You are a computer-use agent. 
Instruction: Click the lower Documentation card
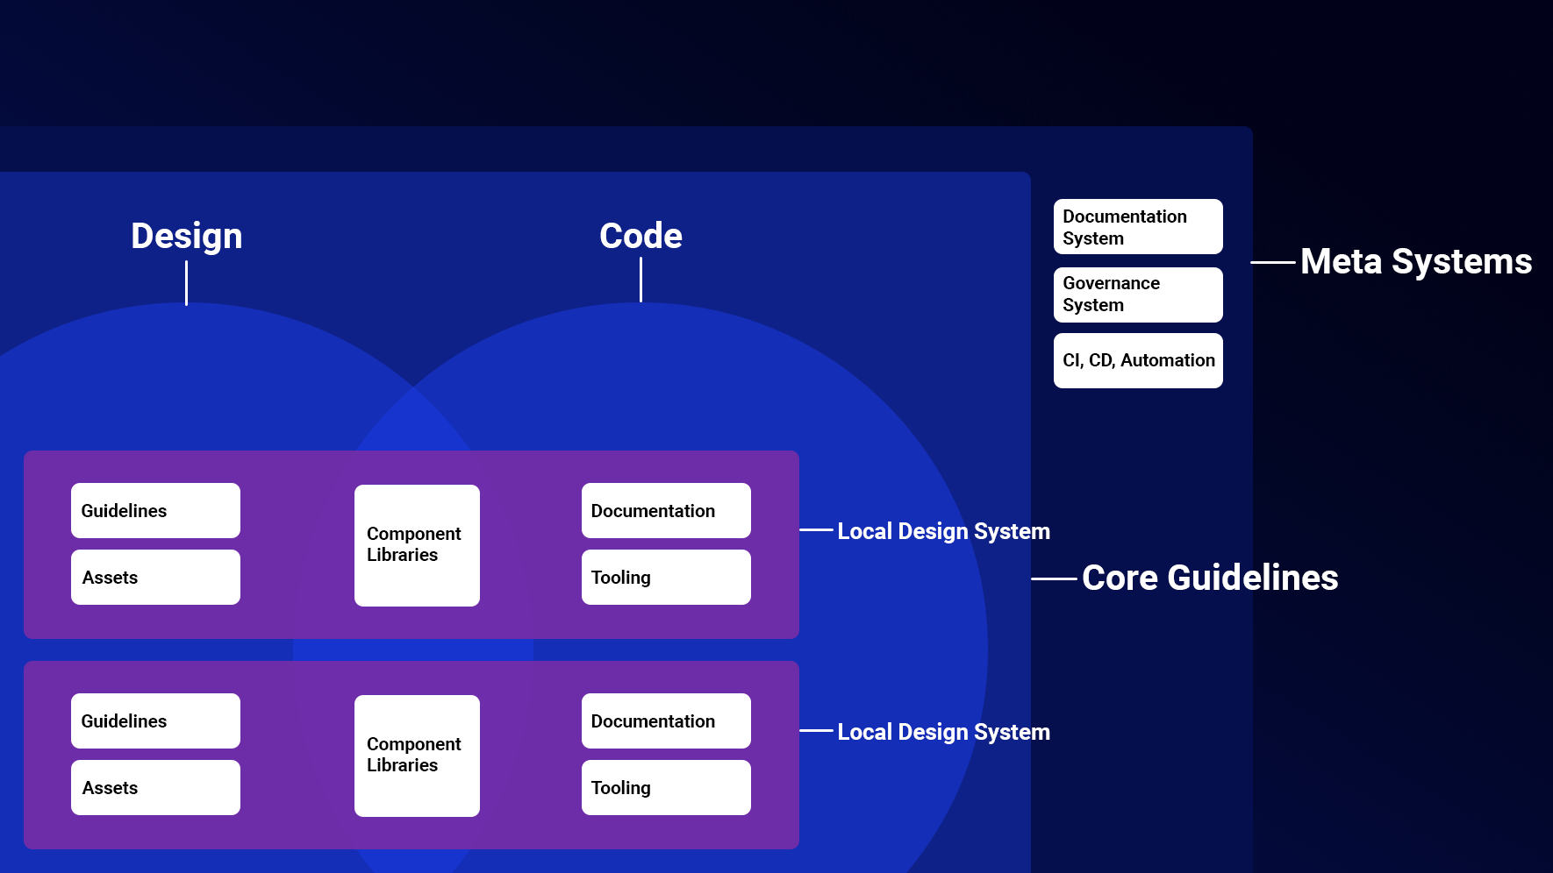click(x=666, y=720)
